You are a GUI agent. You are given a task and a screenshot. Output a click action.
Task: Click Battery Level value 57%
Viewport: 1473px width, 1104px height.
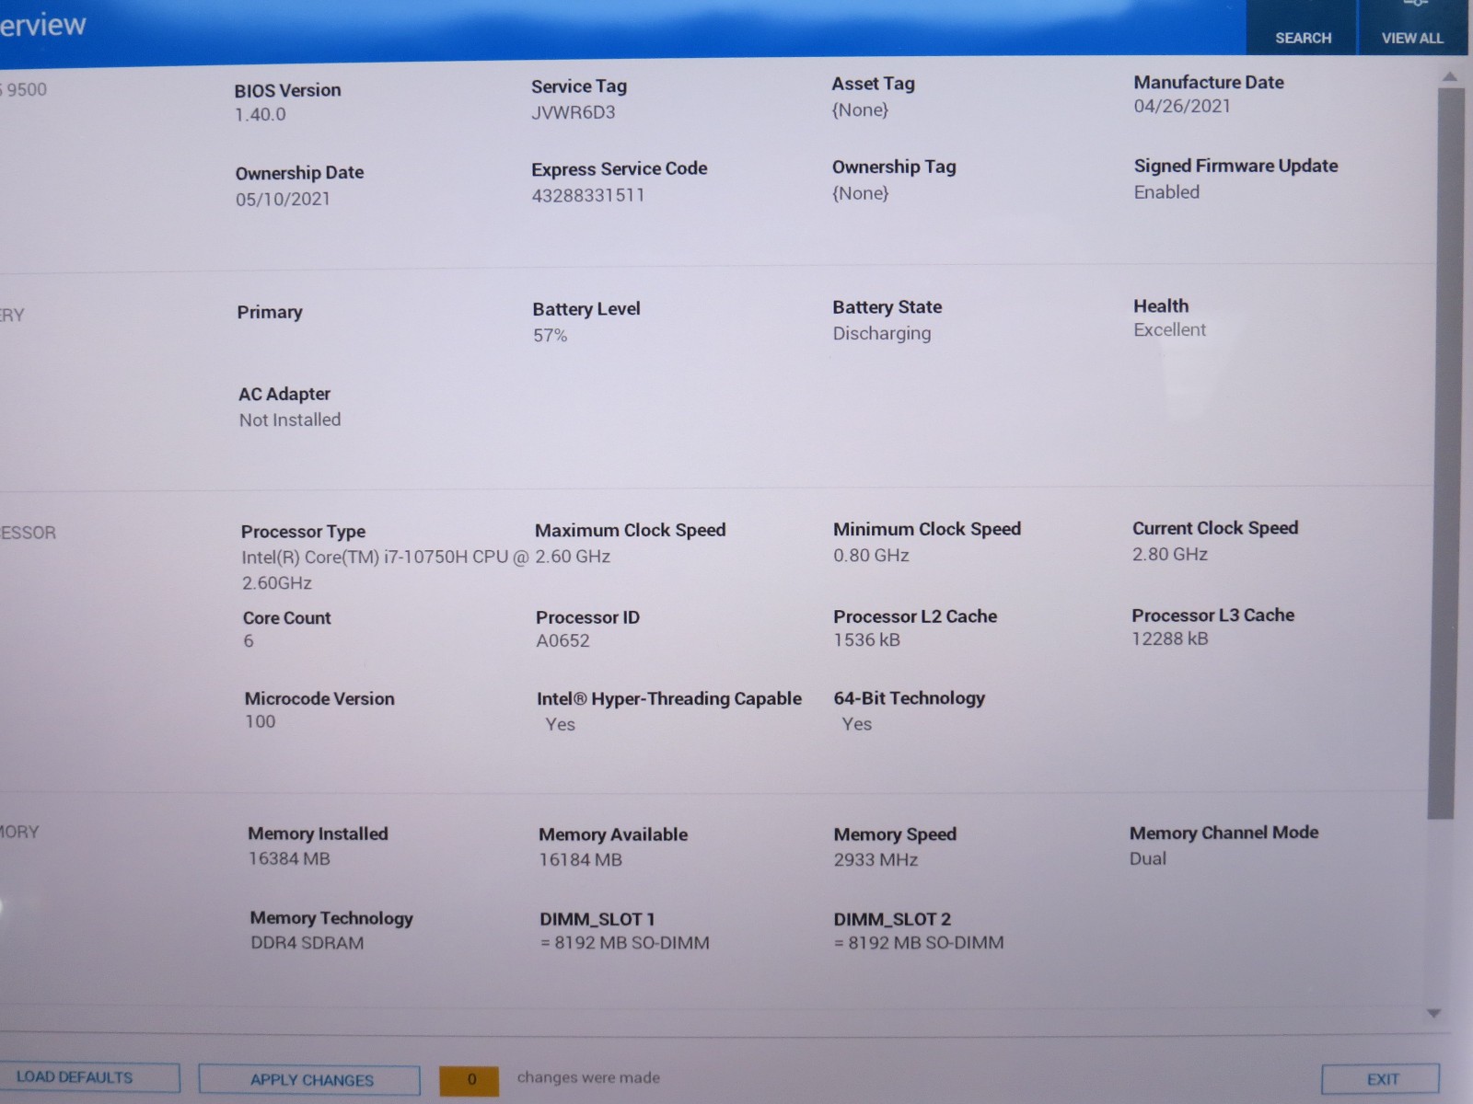550,336
